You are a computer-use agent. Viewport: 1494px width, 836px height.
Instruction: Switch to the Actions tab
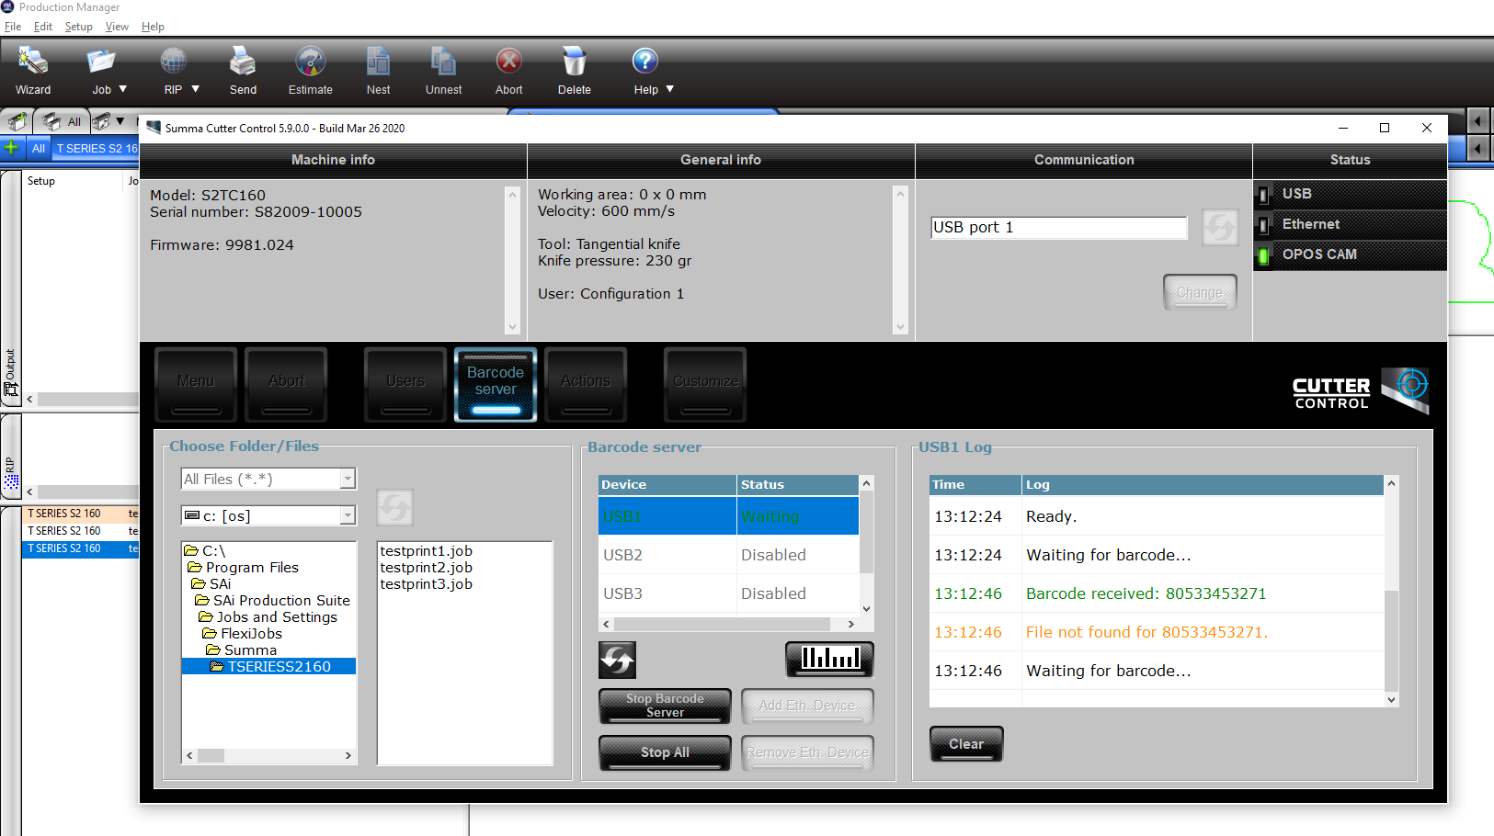586,384
